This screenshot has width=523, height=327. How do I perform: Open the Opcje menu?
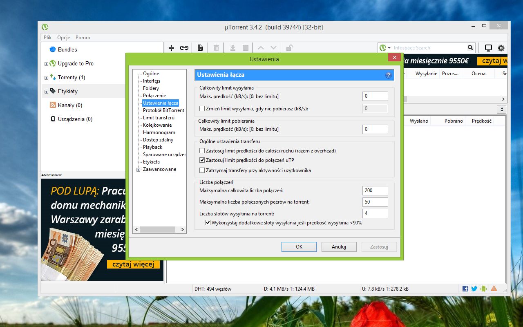click(64, 37)
